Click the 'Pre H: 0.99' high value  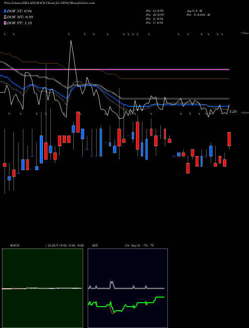[155, 14]
